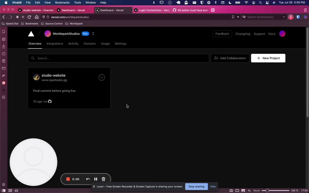The image size is (309, 193).
Task: Add a web panel with the plus icon
Action: click(3, 97)
